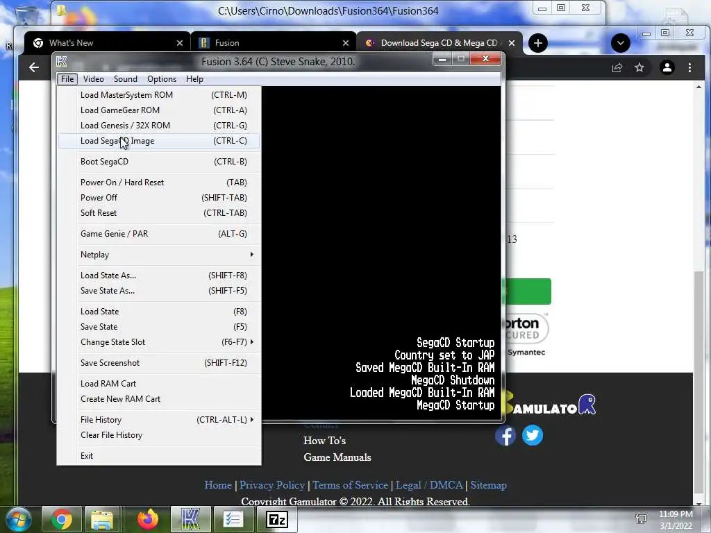Select Load State (F8)
Image resolution: width=711 pixels, height=533 pixels.
tap(159, 312)
